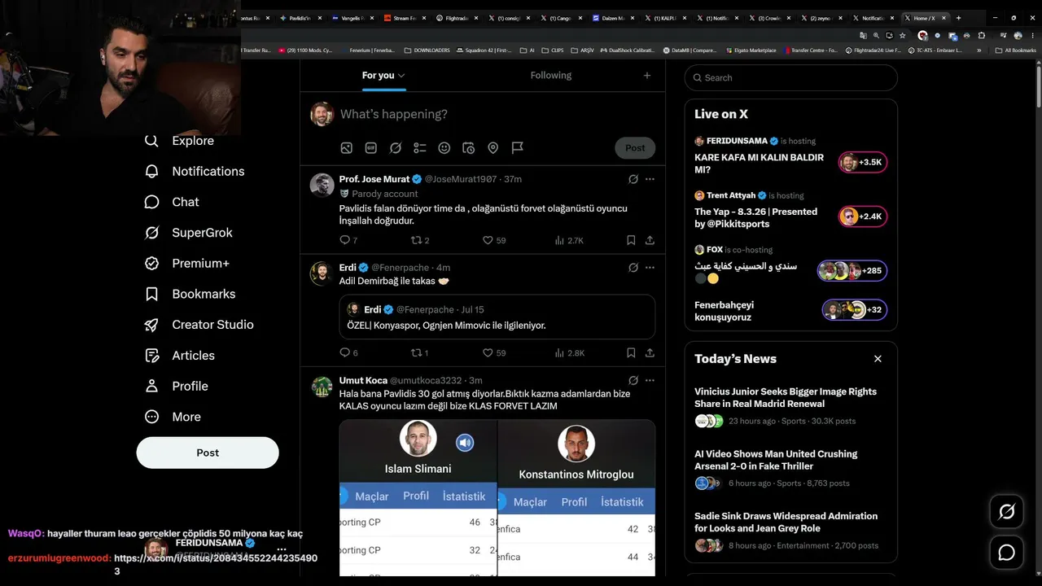Image resolution: width=1042 pixels, height=586 pixels.
Task: Open Chat in the X sidebar
Action: click(171, 202)
